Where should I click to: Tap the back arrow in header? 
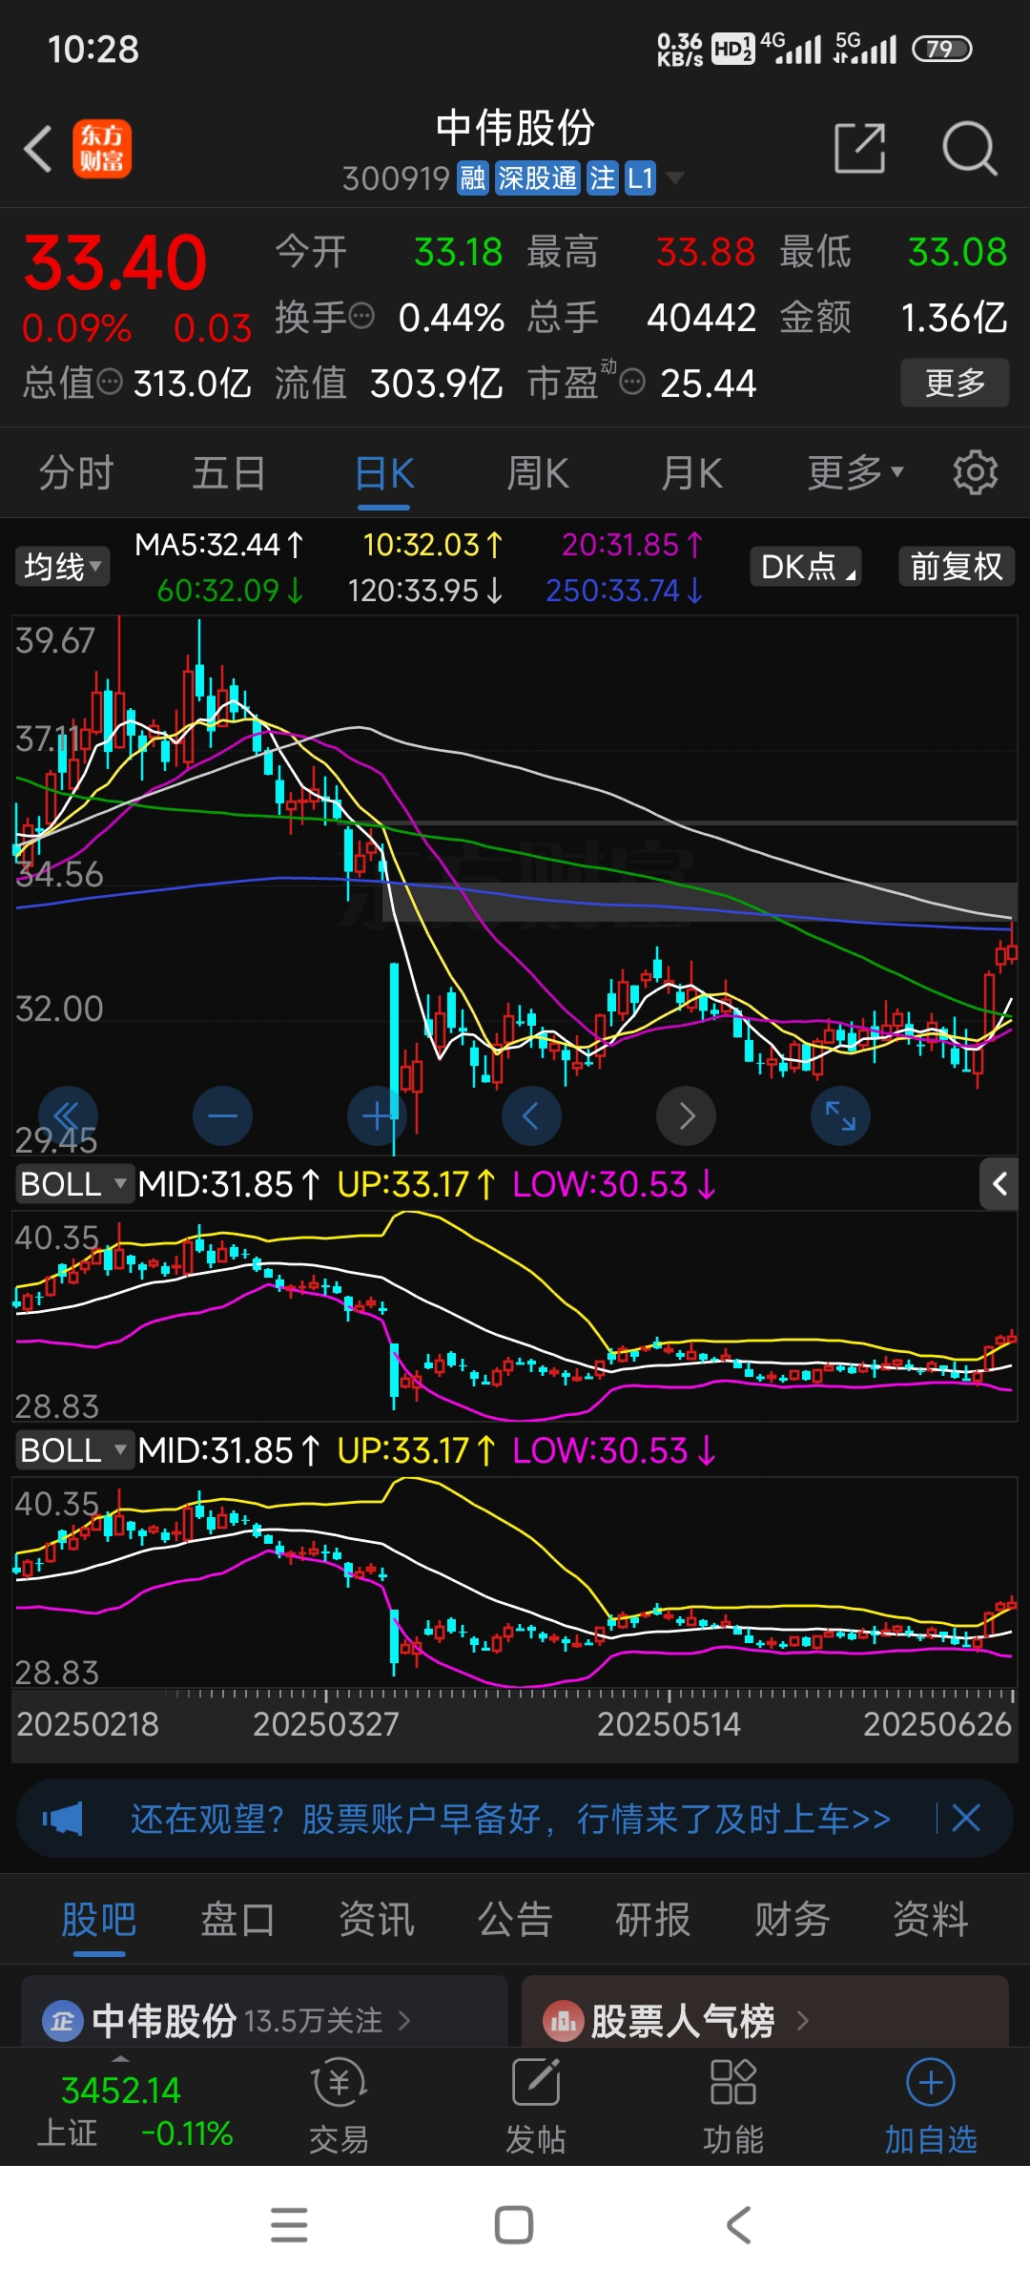pos(38,150)
